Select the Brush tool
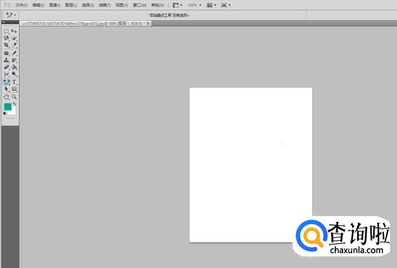397x268 pixels. (x=14, y=53)
